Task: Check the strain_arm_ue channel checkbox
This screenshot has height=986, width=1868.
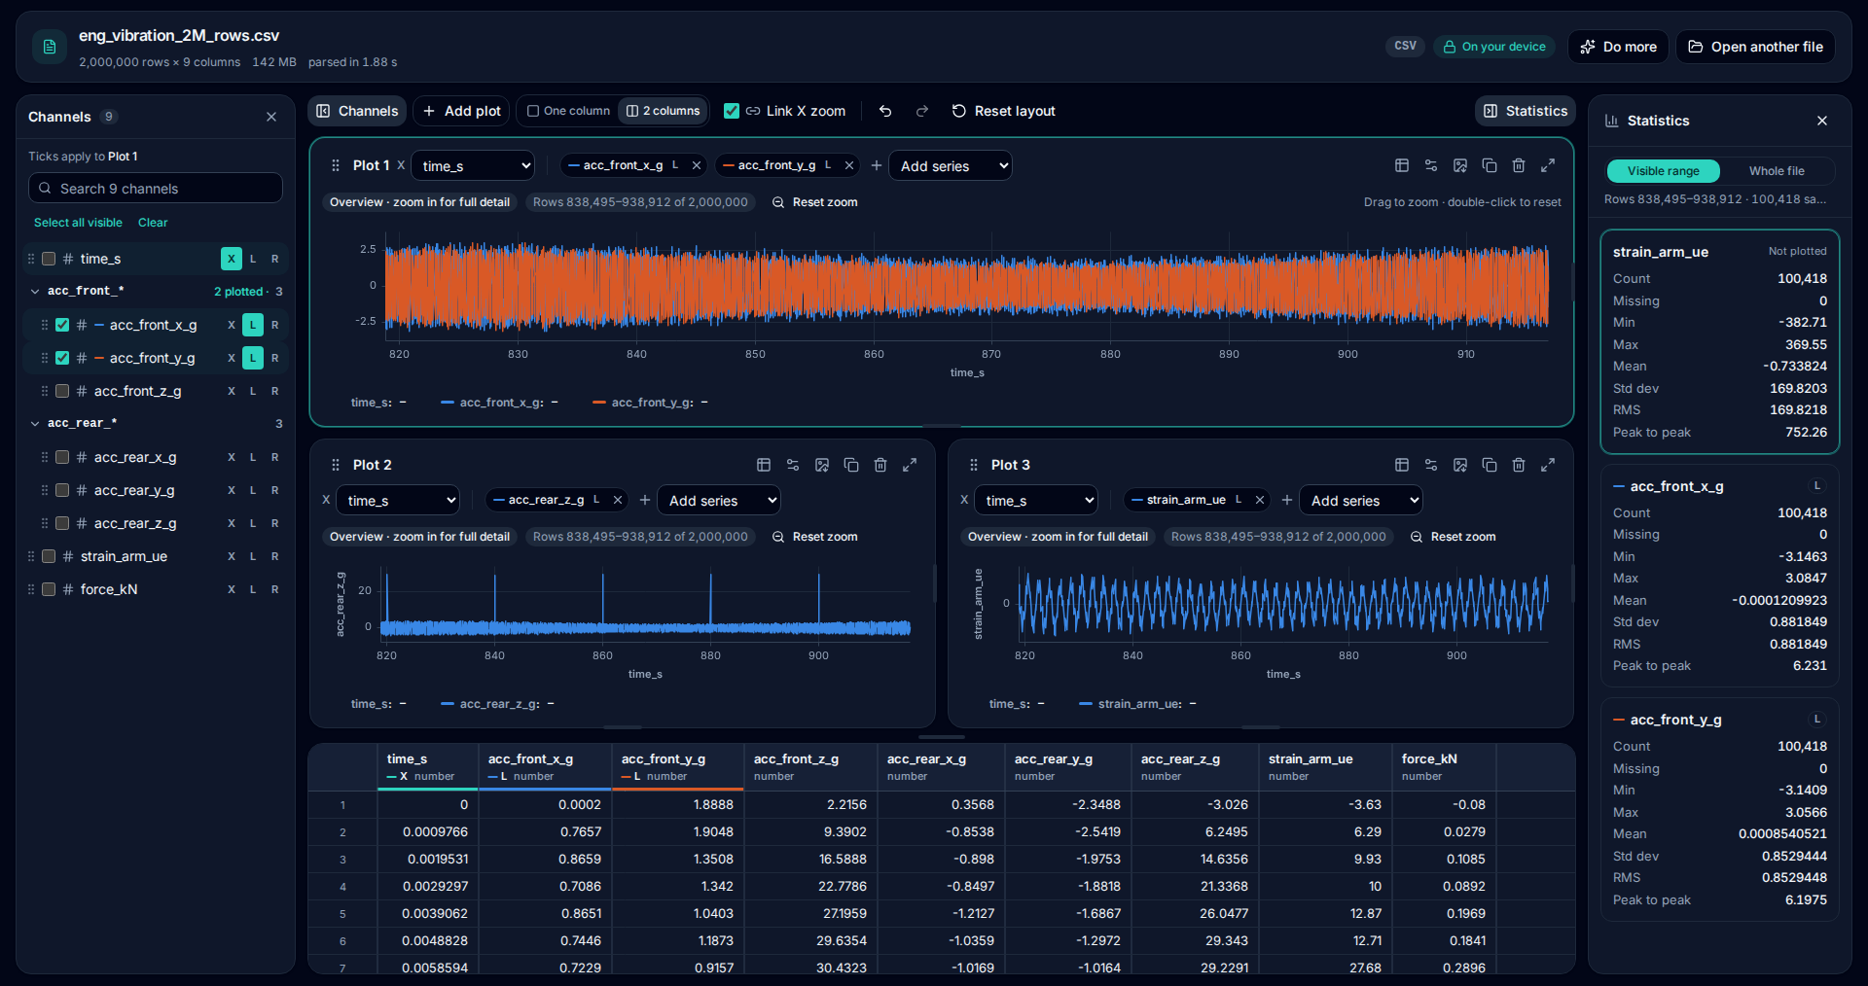Action: tap(49, 556)
